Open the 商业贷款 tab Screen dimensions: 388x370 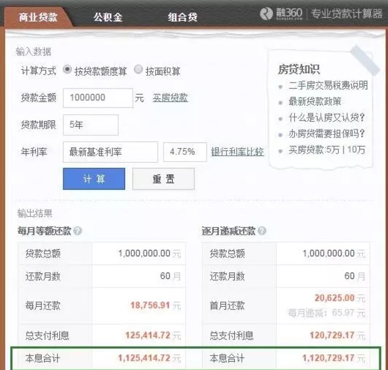[x=38, y=17]
